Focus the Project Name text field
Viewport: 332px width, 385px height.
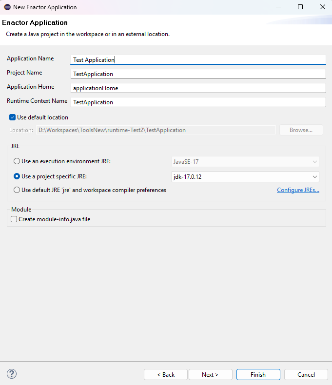coord(197,74)
